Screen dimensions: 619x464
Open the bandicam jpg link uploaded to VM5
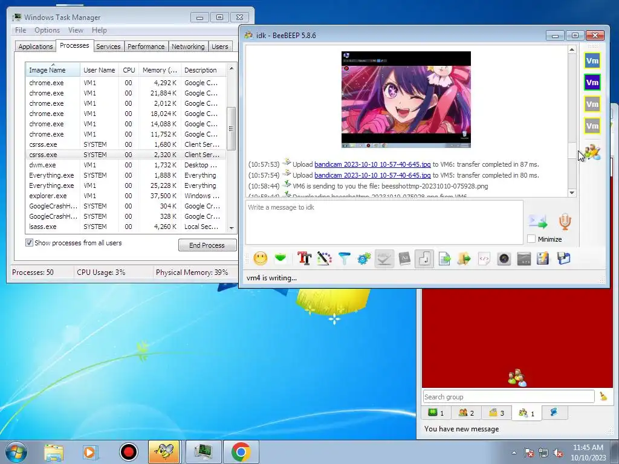click(x=372, y=175)
